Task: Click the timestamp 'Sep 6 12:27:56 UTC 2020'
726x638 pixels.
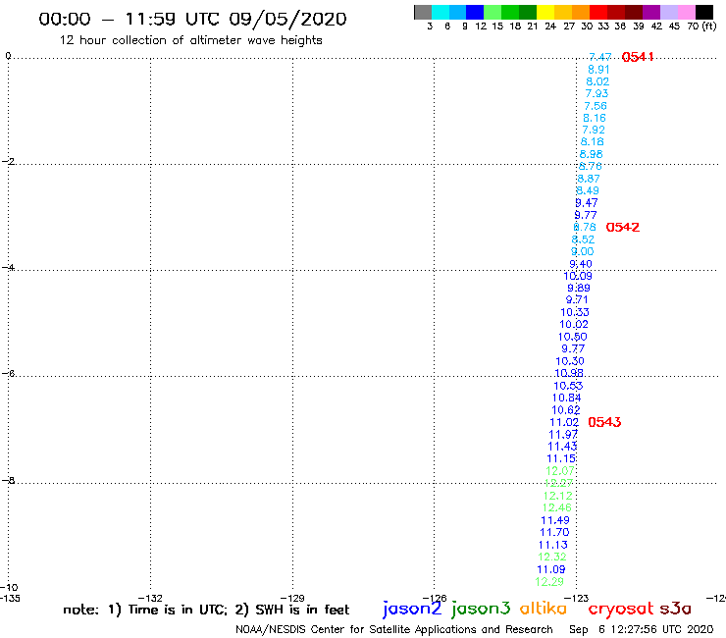Action: pos(642,629)
